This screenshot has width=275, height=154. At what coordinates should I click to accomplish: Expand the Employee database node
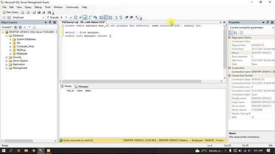(x=10, y=54)
